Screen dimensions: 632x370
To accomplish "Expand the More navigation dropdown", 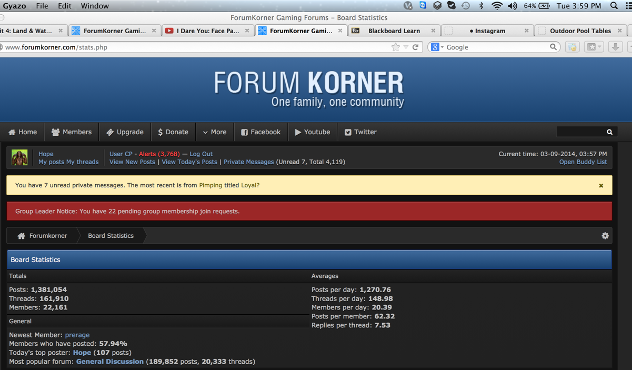I will pos(215,132).
